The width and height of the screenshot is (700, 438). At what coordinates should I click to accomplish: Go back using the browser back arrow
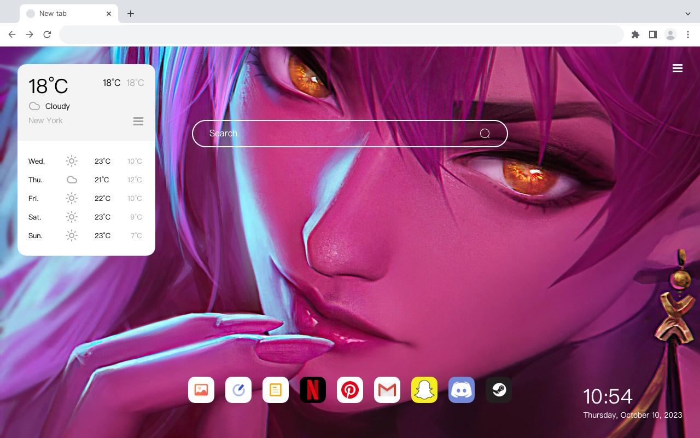click(x=12, y=34)
